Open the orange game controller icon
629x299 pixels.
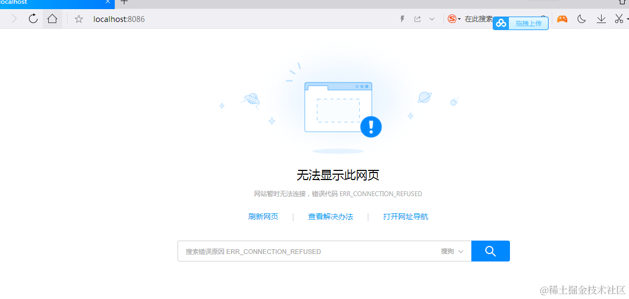pos(562,19)
